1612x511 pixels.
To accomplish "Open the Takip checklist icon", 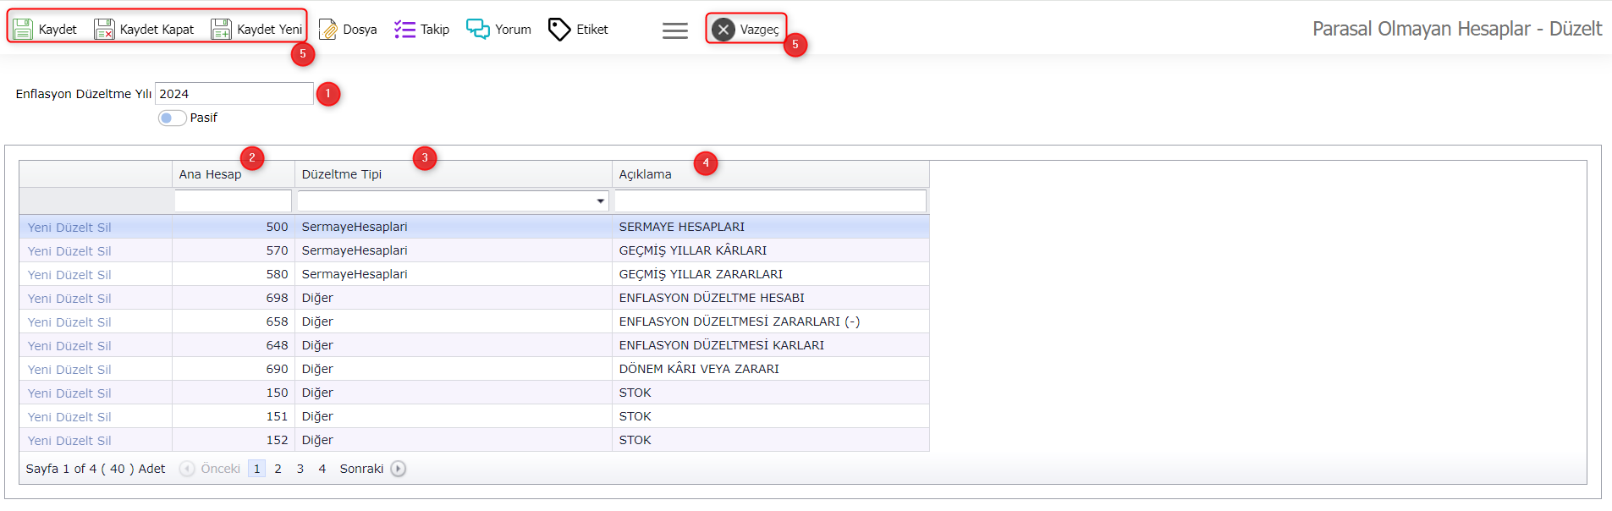I will 404,30.
